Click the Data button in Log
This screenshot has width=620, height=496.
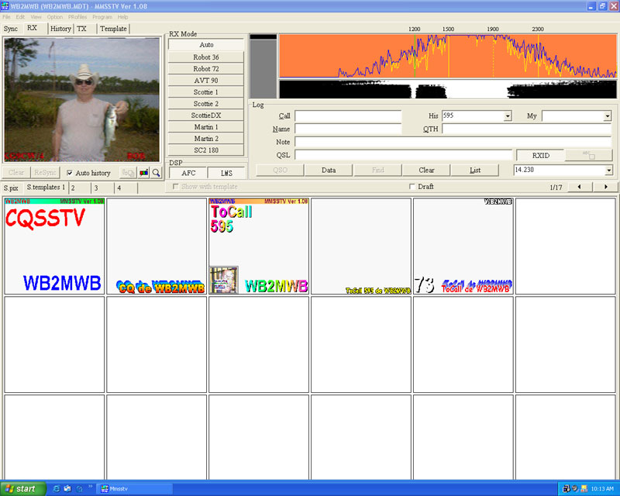pos(329,170)
